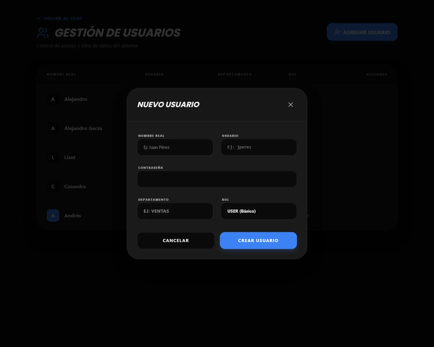
Task: Click the Contraseña password field
Action: [217, 179]
